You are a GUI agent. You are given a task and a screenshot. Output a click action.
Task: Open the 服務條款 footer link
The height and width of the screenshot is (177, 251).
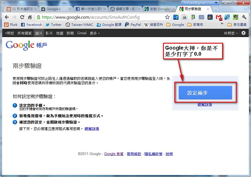[x=134, y=154]
